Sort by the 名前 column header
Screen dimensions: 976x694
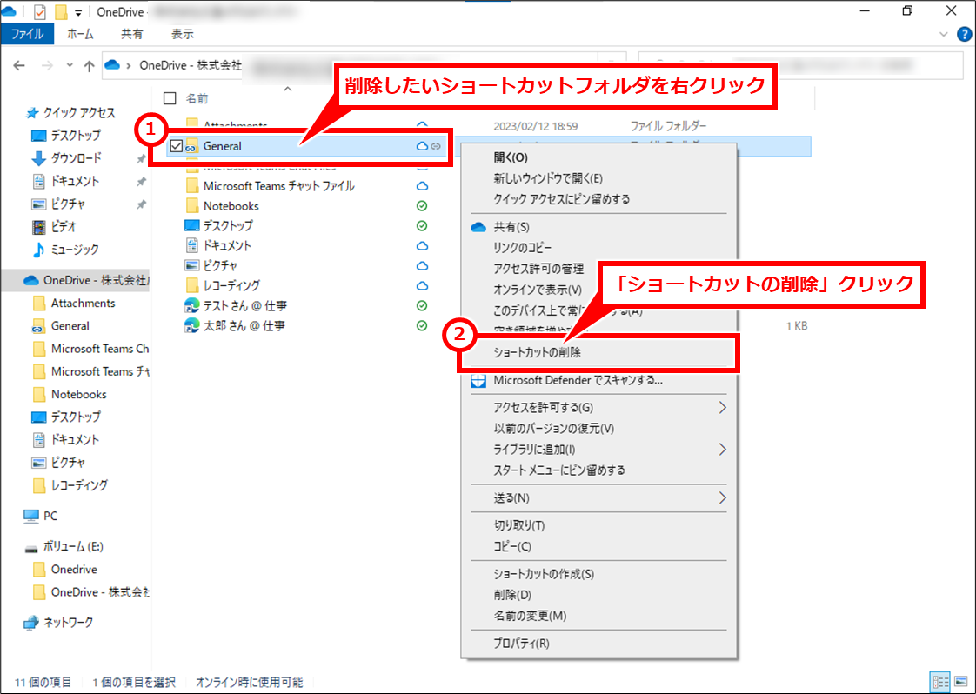click(x=197, y=98)
